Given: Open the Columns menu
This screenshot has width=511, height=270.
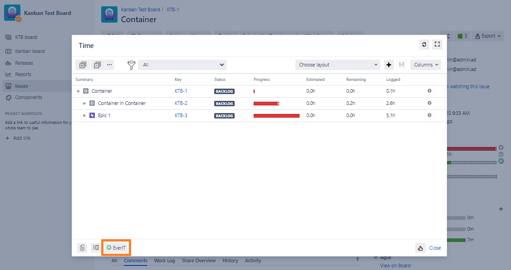Looking at the screenshot, I should pos(425,65).
